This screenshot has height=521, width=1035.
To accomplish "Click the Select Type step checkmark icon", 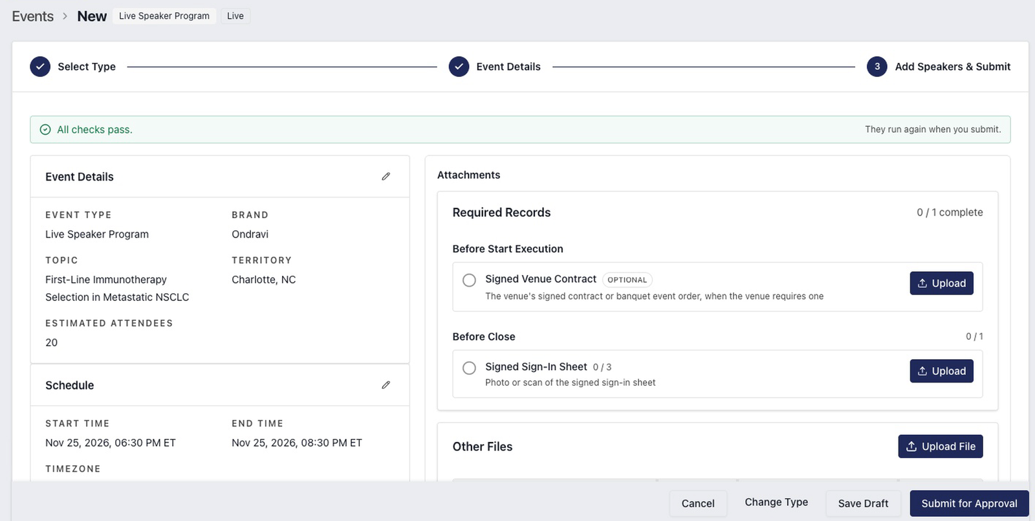I will [x=40, y=66].
